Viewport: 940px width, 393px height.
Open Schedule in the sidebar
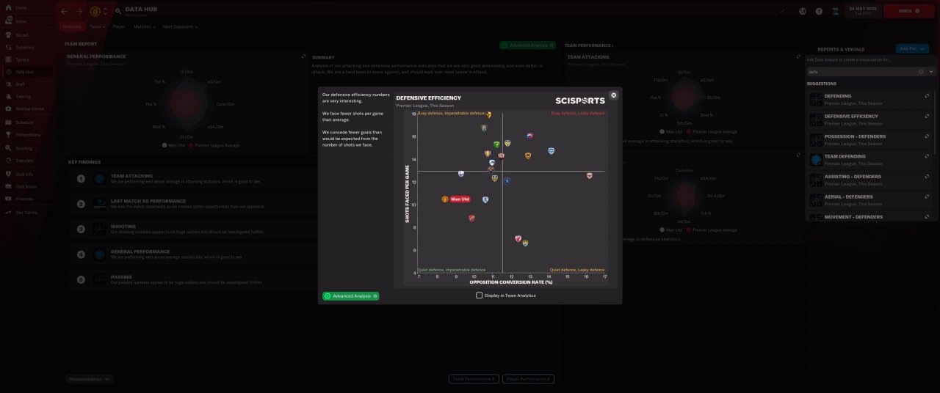24,122
